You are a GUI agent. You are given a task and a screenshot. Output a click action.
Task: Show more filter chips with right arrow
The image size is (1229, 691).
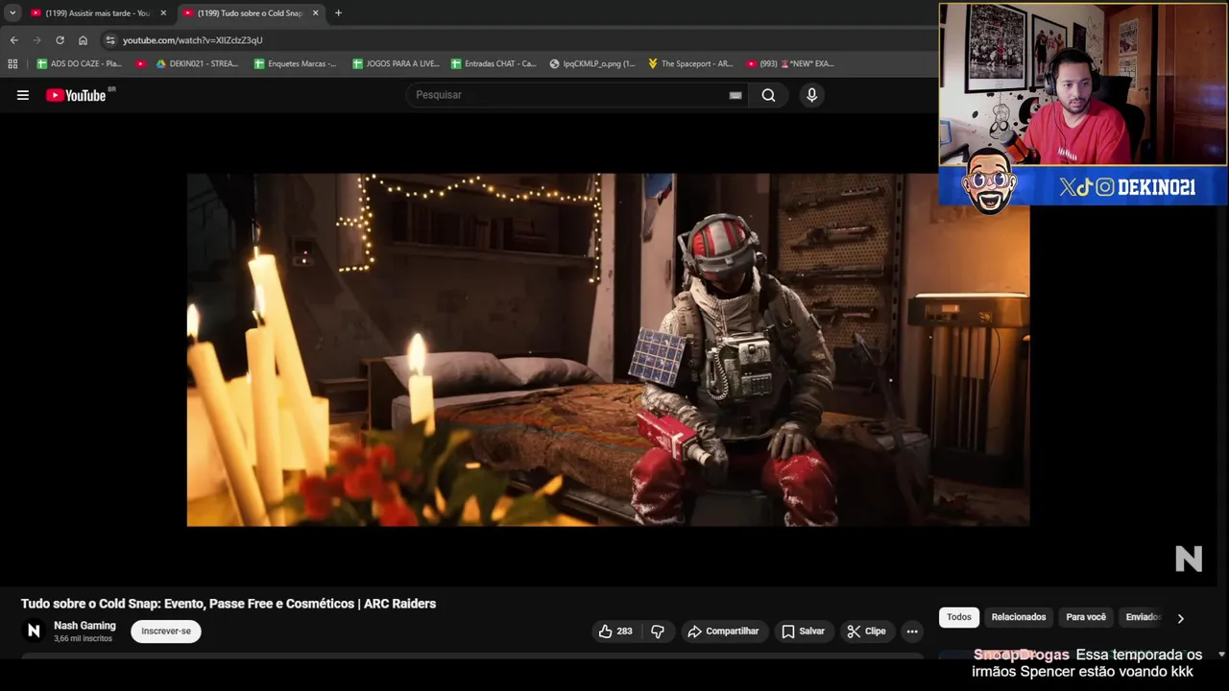click(x=1180, y=618)
